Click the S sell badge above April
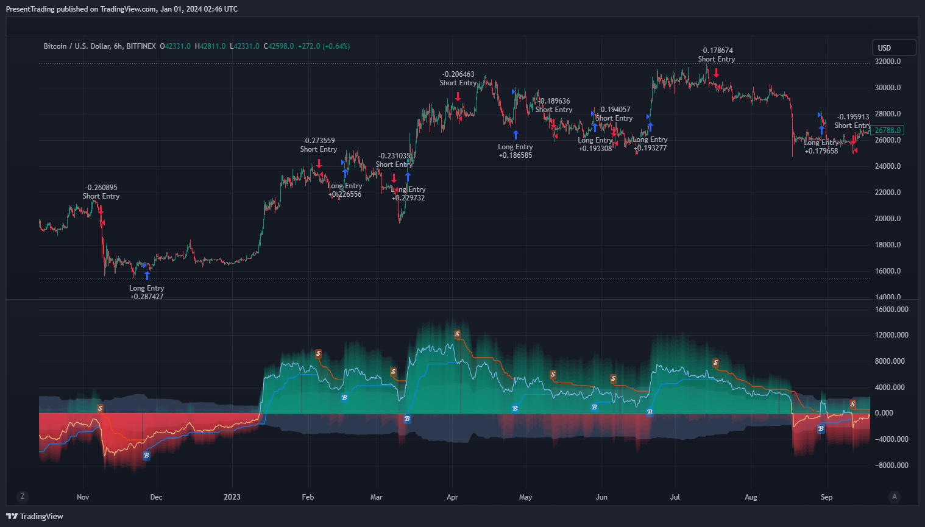Image resolution: width=925 pixels, height=527 pixels. (458, 334)
